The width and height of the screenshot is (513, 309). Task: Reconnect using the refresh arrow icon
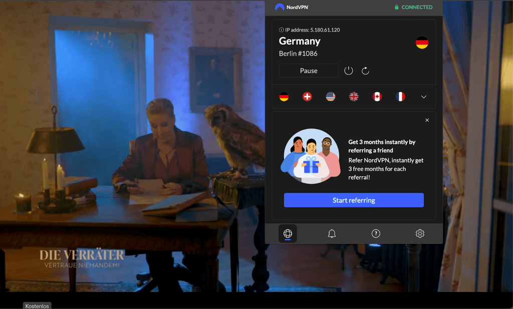tap(365, 70)
